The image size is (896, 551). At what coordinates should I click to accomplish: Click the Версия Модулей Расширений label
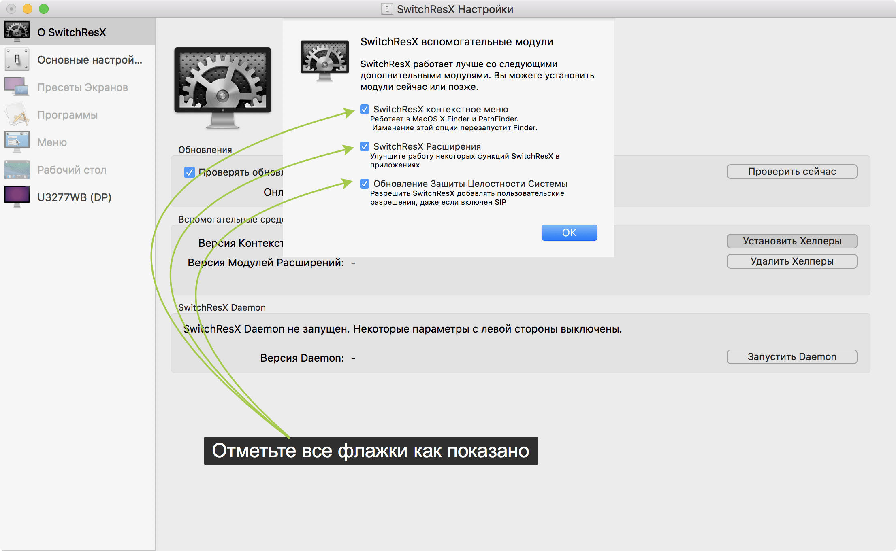pyautogui.click(x=266, y=263)
